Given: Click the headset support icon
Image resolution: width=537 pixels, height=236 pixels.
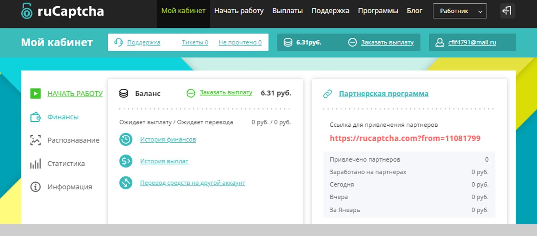Looking at the screenshot, I should pyautogui.click(x=119, y=42).
